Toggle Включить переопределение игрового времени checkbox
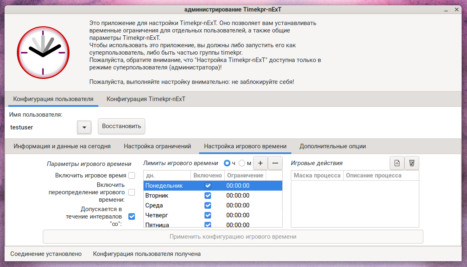 (132, 192)
